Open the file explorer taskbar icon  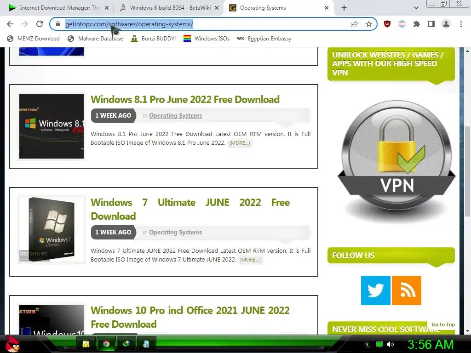pos(86,344)
